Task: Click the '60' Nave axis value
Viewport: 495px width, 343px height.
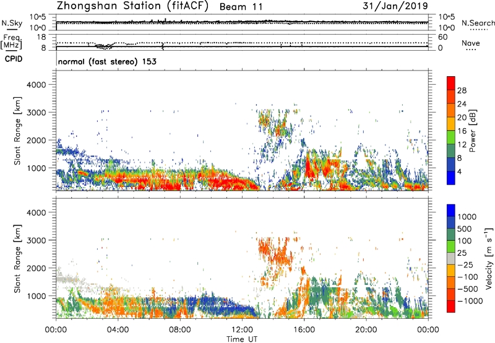Action: (x=442, y=37)
